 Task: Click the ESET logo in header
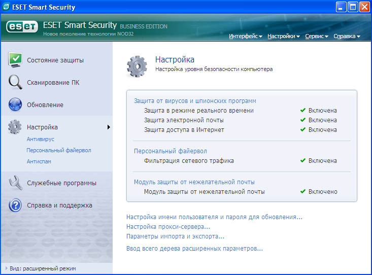(x=22, y=26)
